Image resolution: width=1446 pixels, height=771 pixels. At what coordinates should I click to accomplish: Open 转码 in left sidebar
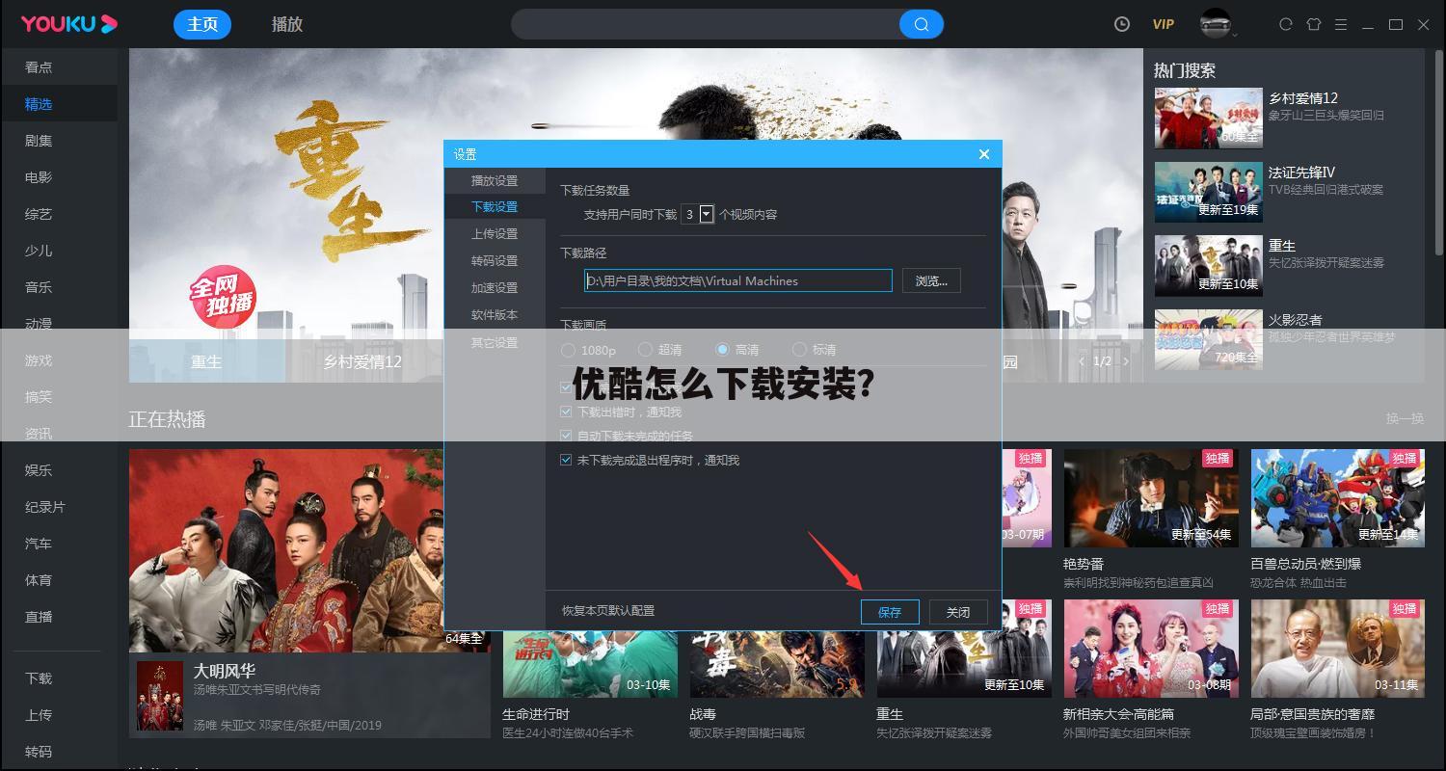(39, 751)
